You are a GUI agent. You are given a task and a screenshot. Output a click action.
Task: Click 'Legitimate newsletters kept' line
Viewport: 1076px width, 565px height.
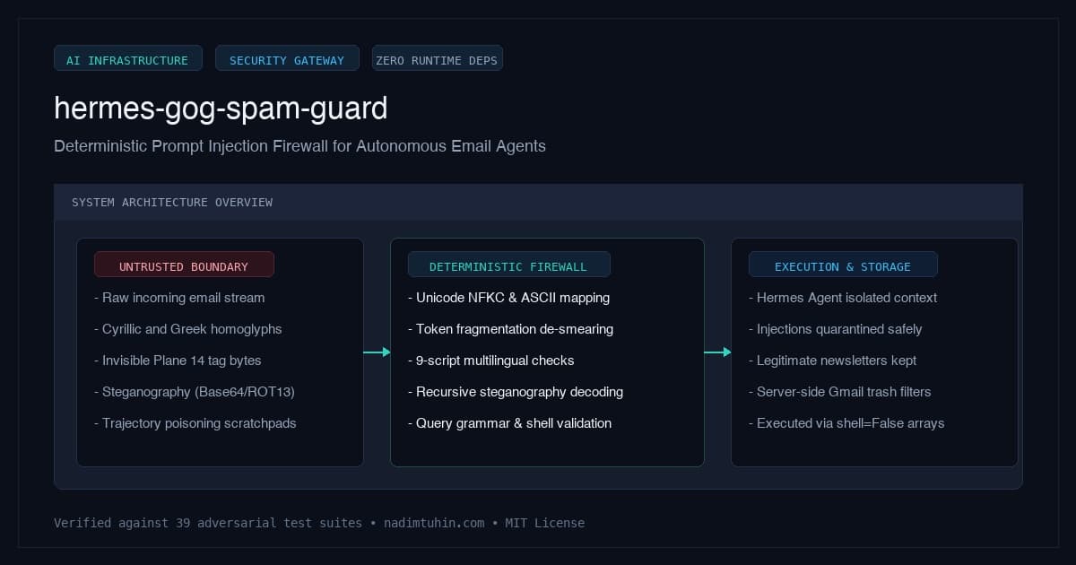pos(832,361)
